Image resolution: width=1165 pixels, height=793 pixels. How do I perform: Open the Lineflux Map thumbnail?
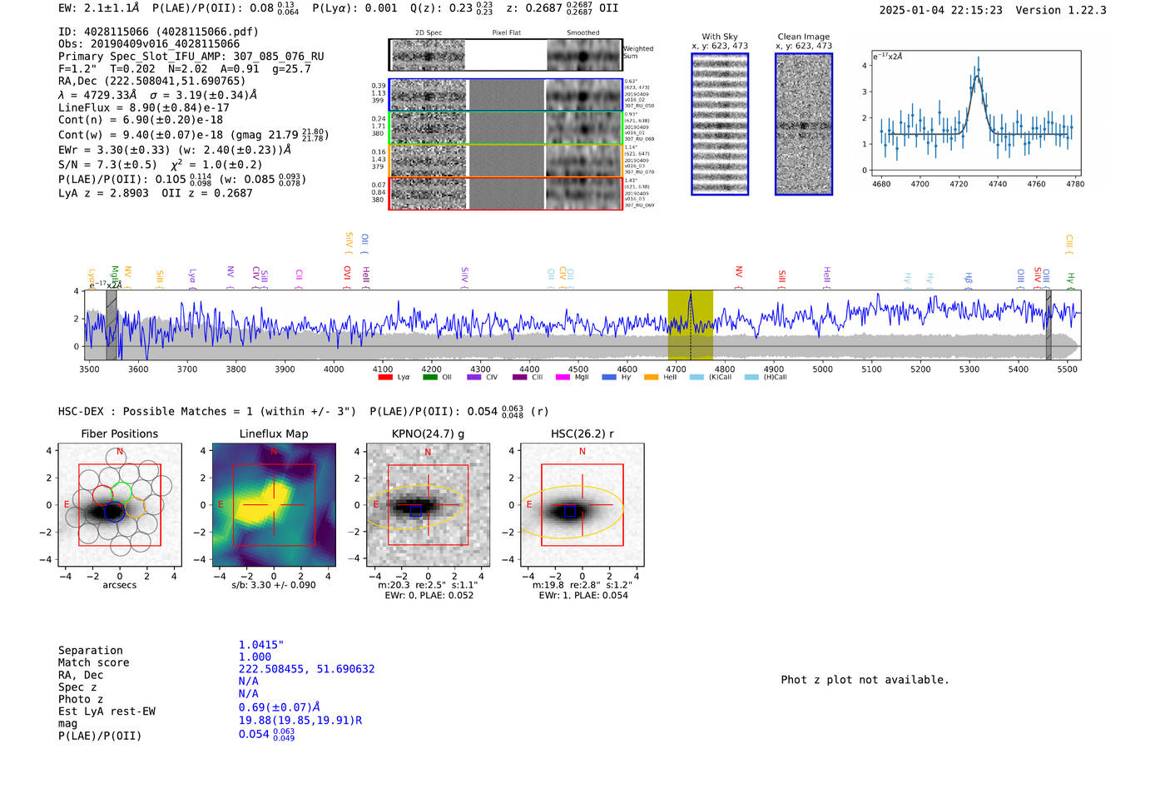coord(274,506)
